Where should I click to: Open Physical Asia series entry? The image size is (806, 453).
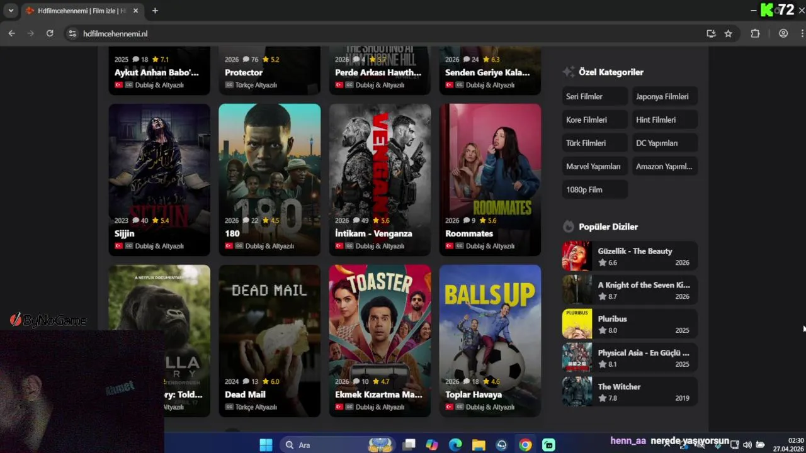[x=630, y=358]
